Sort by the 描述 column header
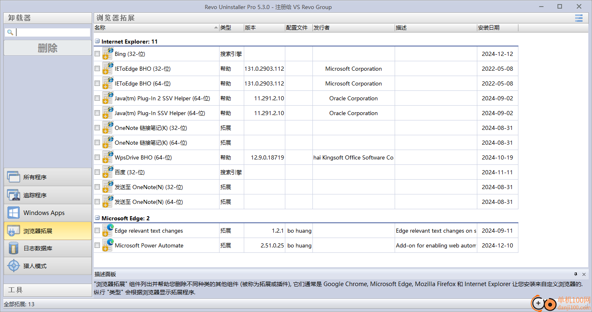592x312 pixels. 436,28
